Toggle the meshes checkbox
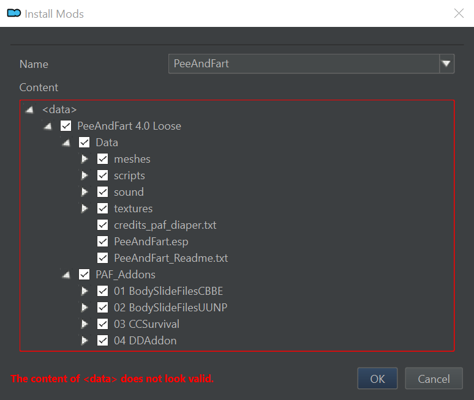 click(x=102, y=159)
